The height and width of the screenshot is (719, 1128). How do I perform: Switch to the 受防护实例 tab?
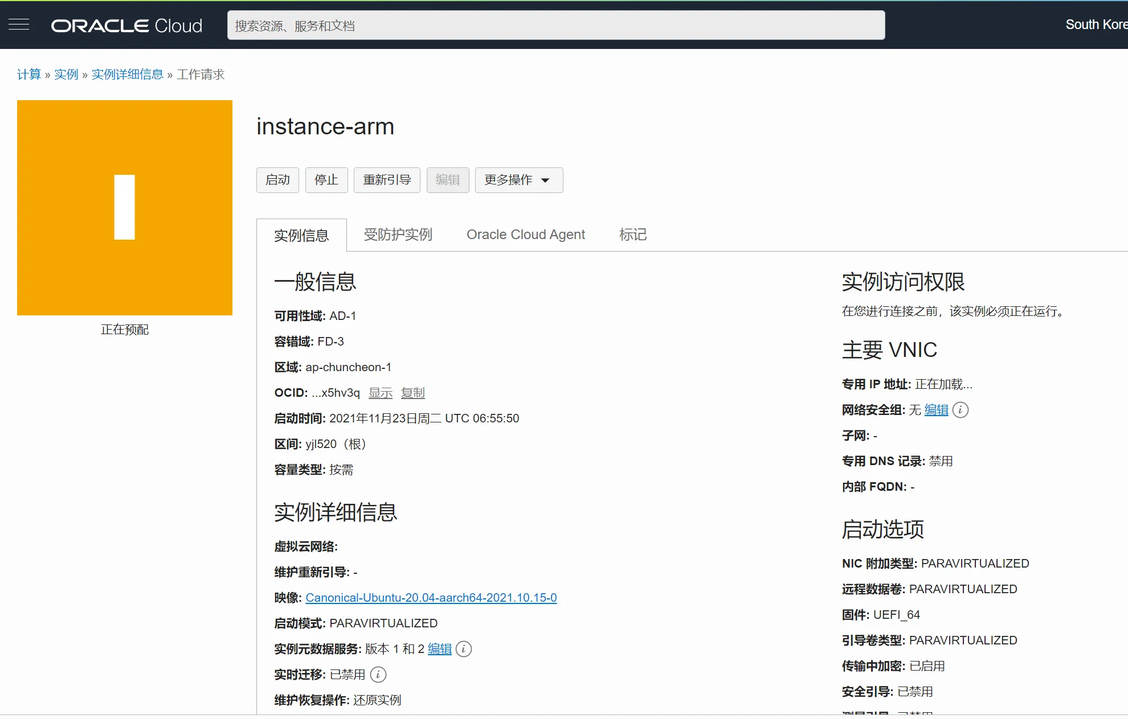[398, 235]
